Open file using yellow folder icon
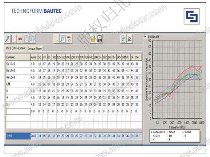This screenshot has width=210, height=157. (x=93, y=39)
